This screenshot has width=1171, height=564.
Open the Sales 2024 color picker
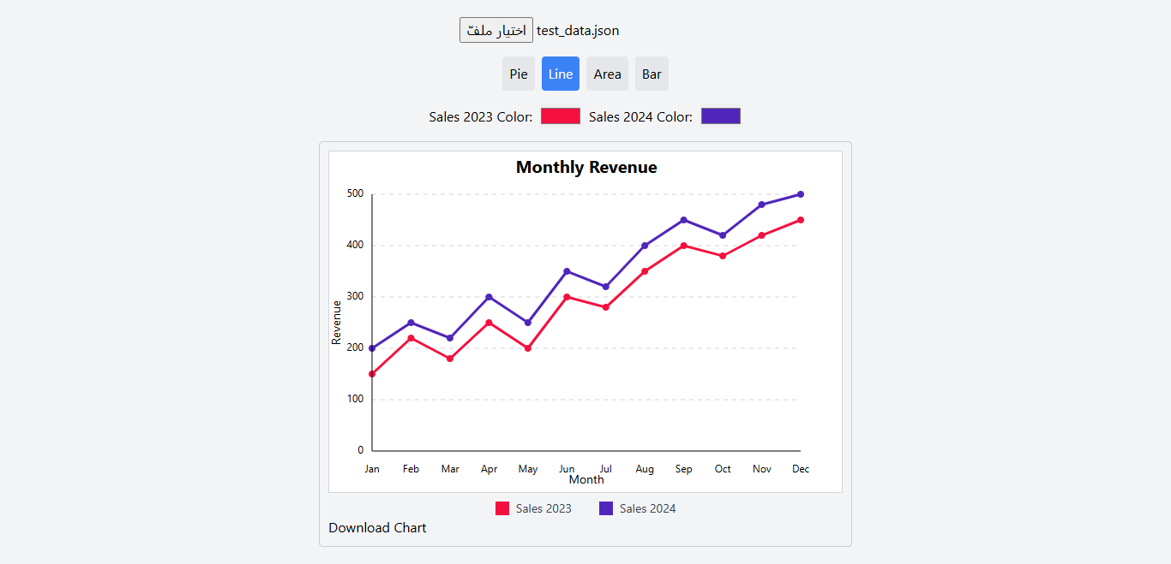click(721, 116)
